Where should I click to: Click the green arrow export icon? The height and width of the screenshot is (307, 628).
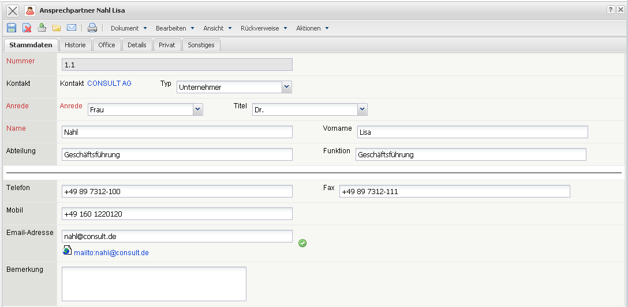click(x=42, y=28)
